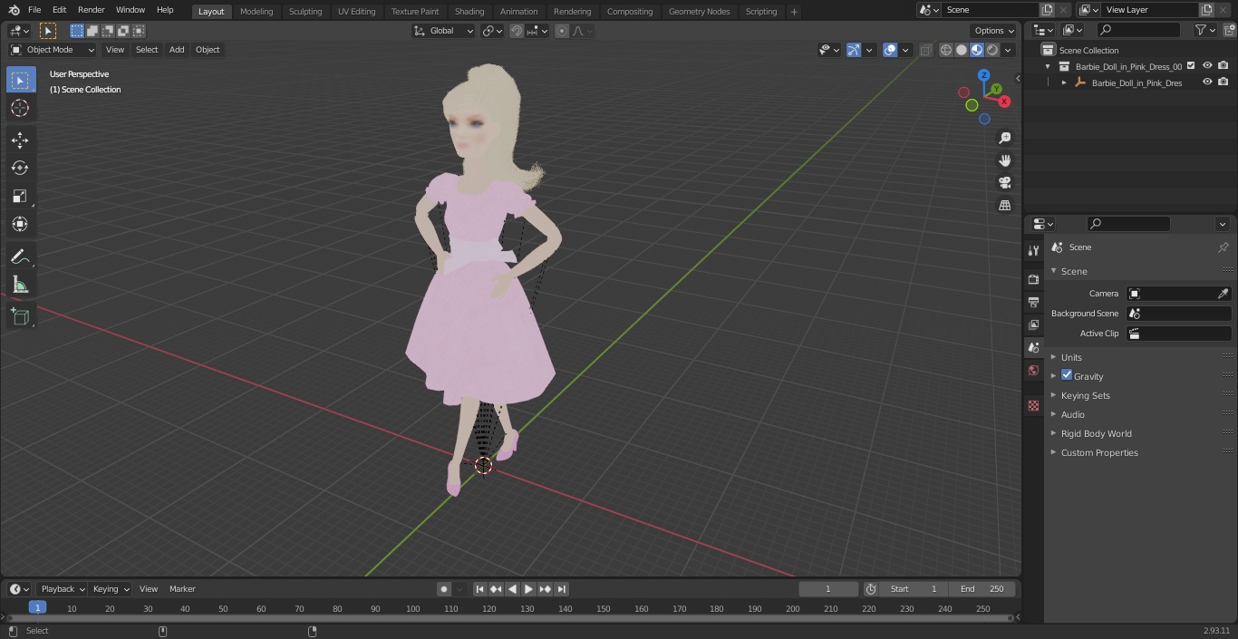
Task: Click the red X axis gizmo handle
Action: pos(1004,102)
